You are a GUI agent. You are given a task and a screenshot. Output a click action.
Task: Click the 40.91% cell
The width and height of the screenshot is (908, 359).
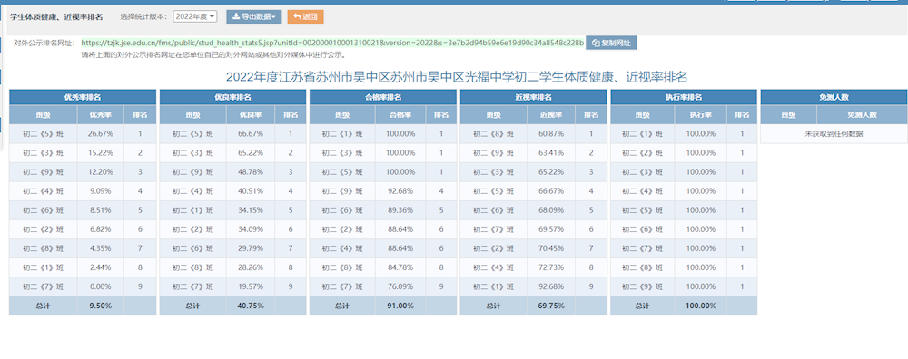click(x=251, y=191)
